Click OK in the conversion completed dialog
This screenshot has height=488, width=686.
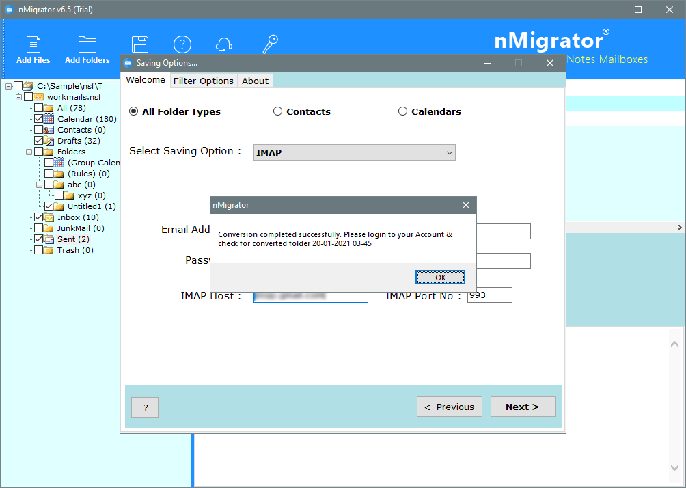(x=440, y=277)
